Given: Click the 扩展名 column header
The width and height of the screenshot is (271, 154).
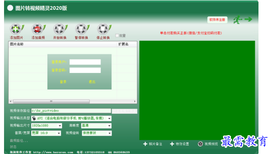Looking at the screenshot, I should [127, 44].
